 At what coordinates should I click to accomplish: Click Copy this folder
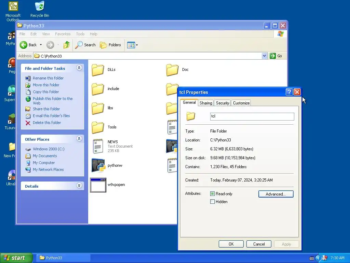[x=46, y=92]
